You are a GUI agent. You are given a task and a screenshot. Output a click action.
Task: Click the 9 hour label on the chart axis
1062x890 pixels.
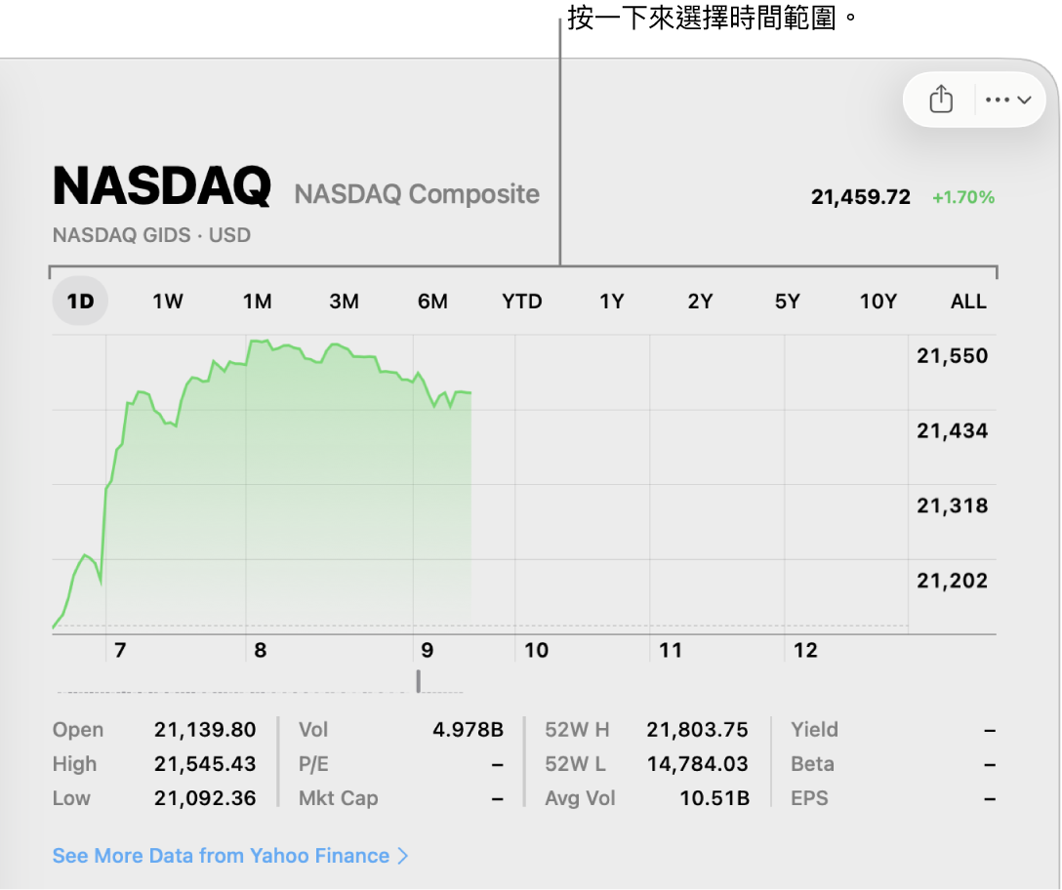tap(427, 650)
